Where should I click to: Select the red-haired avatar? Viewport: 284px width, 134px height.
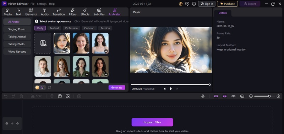[x=62, y=66]
